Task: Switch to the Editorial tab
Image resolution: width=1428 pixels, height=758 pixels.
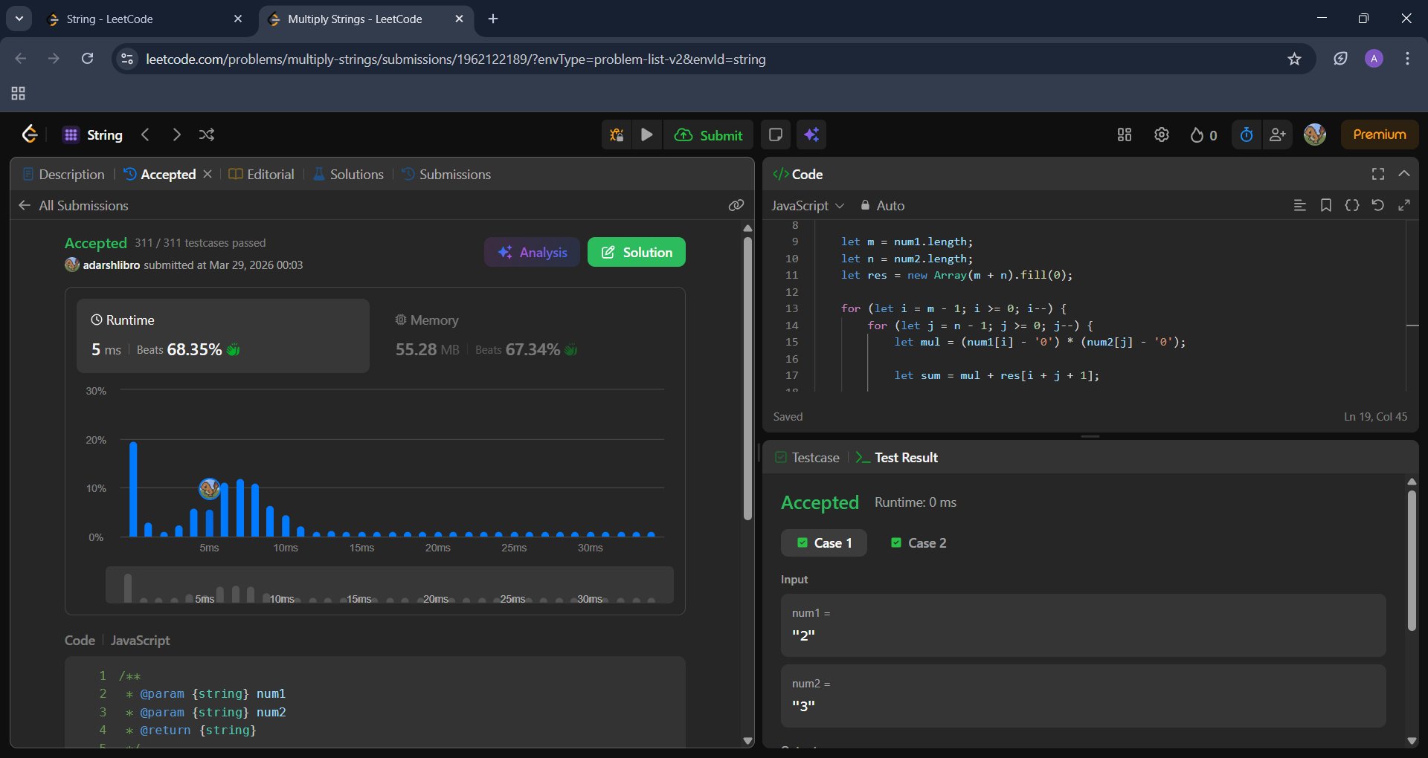Action: pos(262,174)
